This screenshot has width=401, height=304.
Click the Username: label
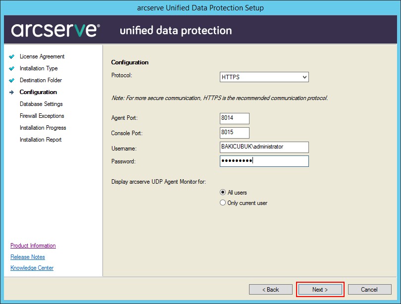click(124, 149)
